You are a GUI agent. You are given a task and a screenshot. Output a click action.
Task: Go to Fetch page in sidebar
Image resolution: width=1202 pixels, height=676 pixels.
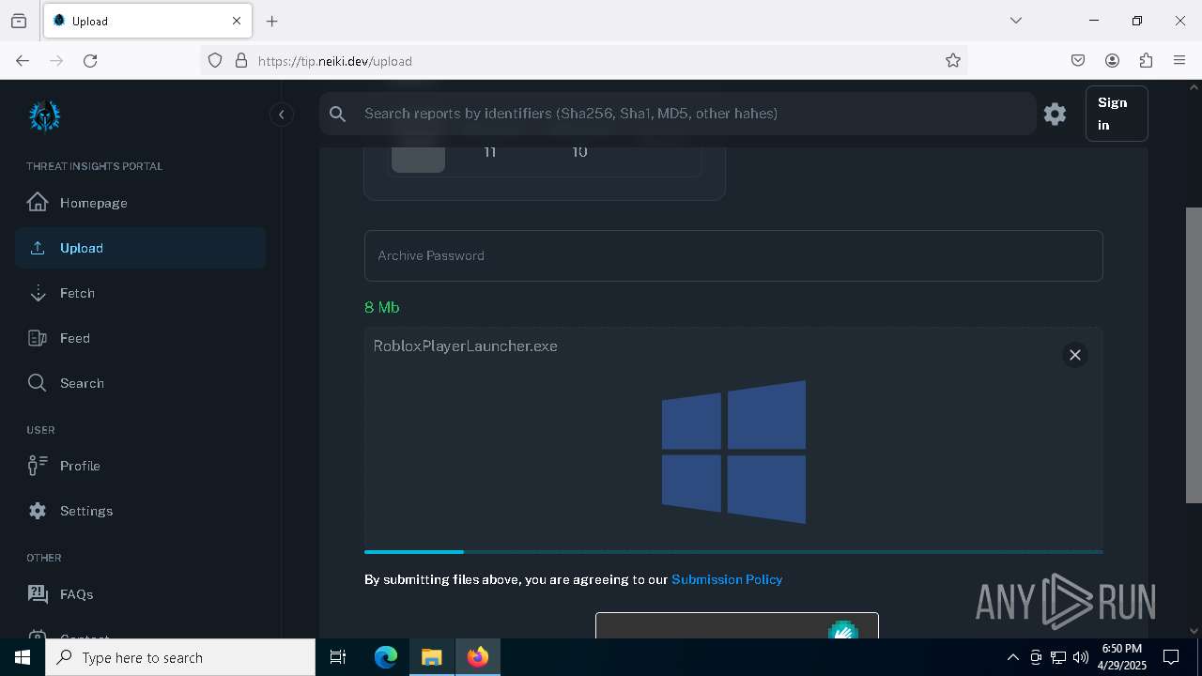click(140, 293)
